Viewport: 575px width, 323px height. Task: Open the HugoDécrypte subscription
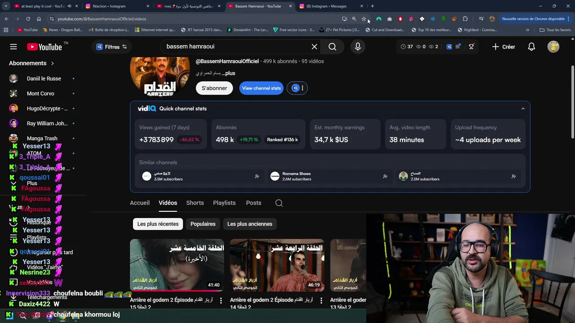click(x=43, y=109)
